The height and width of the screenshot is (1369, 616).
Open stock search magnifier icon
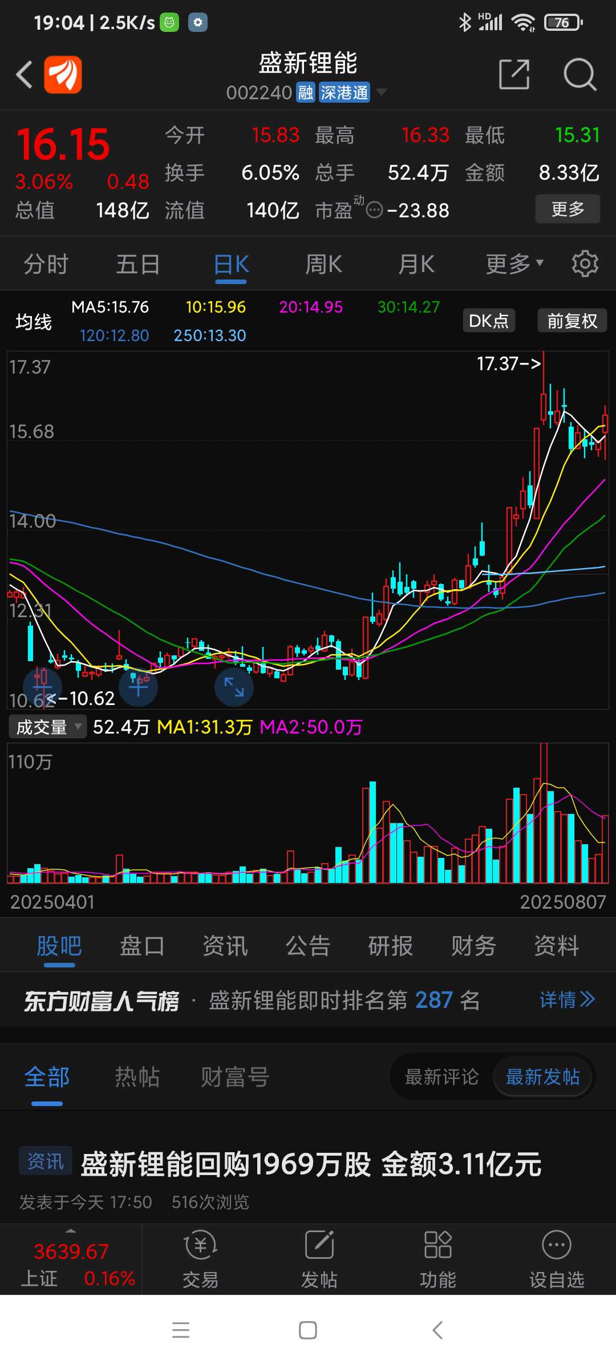click(x=580, y=74)
